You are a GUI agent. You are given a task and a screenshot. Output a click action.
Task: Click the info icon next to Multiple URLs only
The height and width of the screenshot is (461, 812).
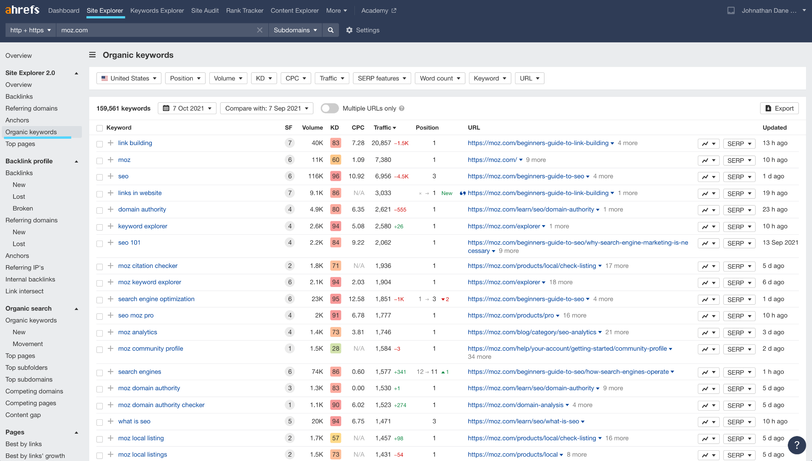click(402, 108)
